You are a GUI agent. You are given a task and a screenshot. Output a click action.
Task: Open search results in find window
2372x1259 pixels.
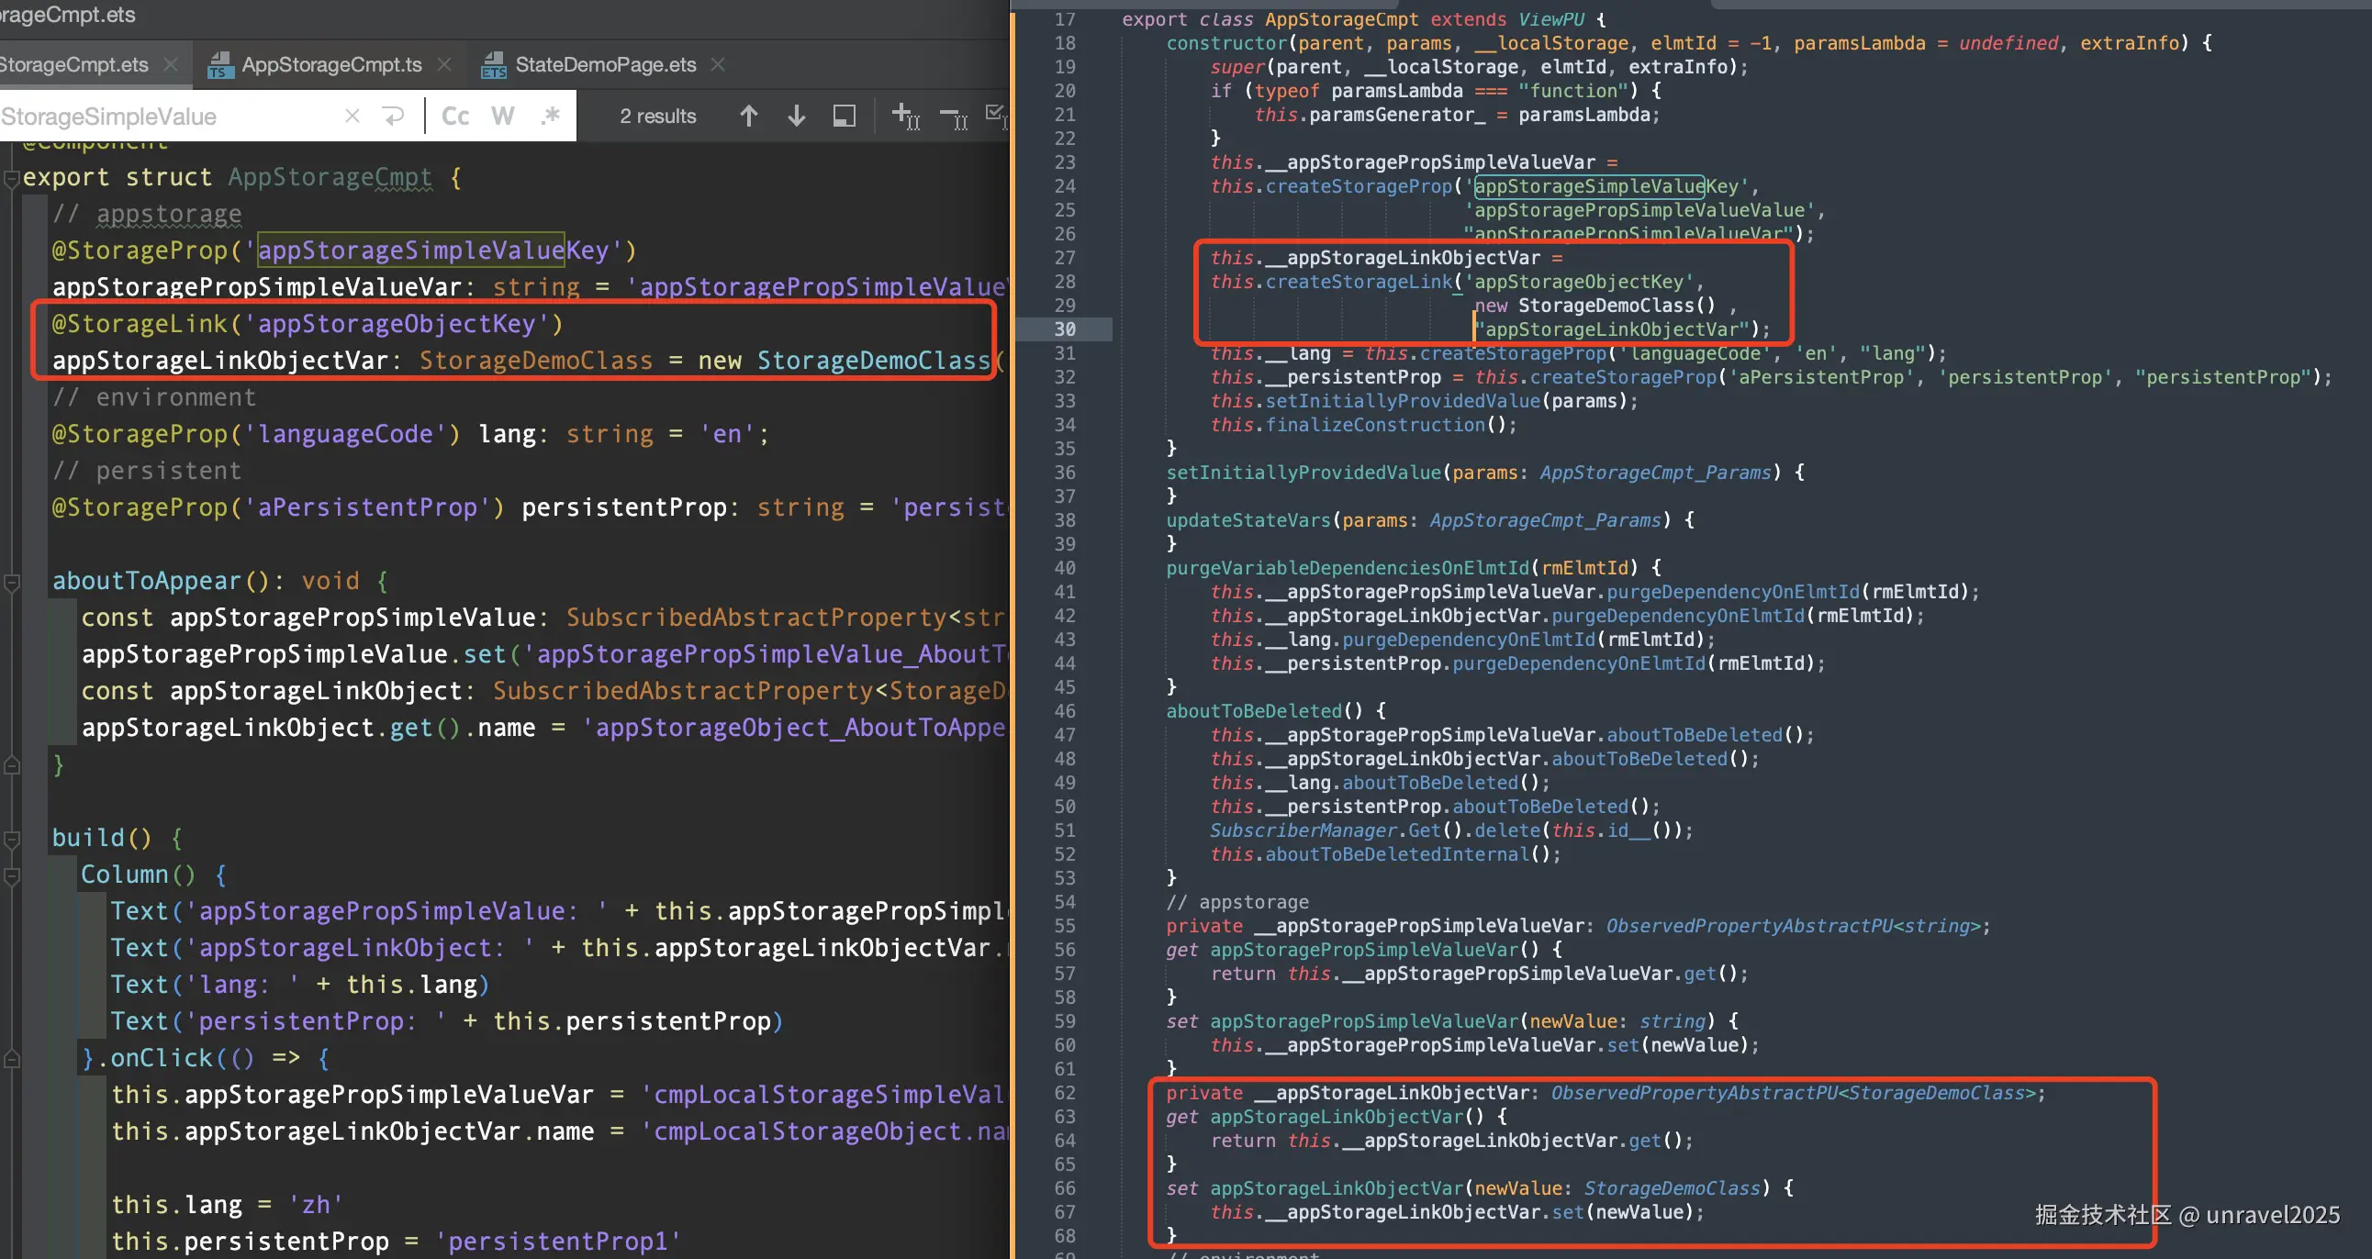[x=844, y=116]
